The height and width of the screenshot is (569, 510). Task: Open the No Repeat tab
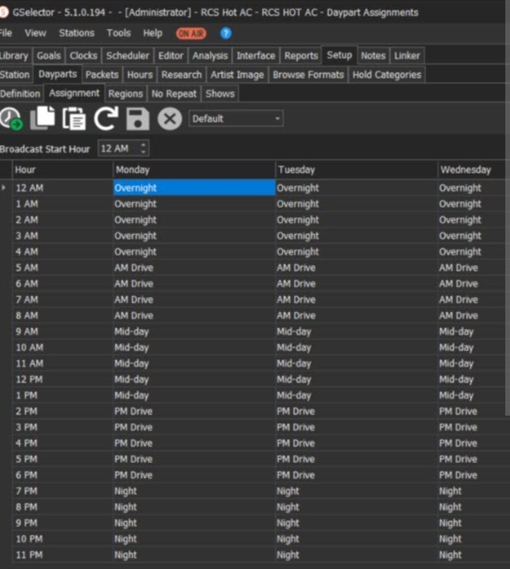point(174,94)
